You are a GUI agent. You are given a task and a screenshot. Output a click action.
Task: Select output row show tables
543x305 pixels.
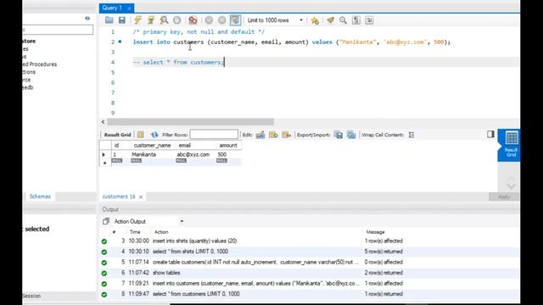(309, 273)
